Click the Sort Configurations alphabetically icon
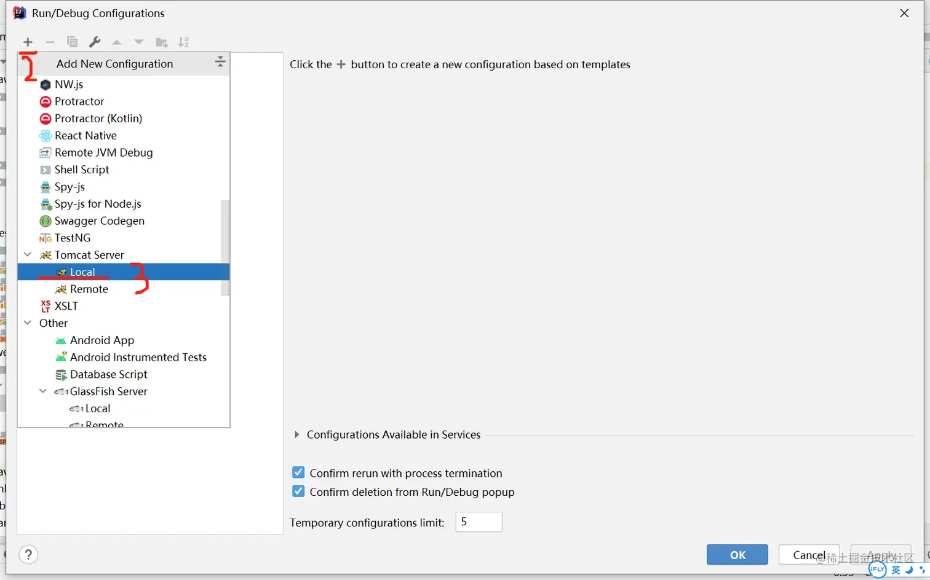Image resolution: width=930 pixels, height=580 pixels. click(x=183, y=42)
